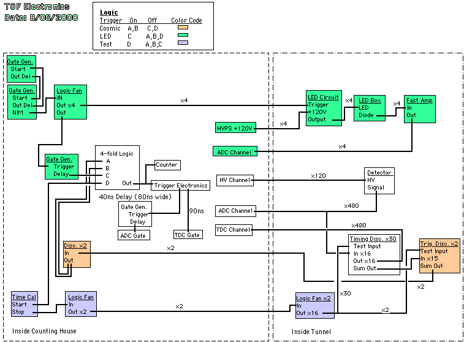Click the 'Detector' block title
The width and height of the screenshot is (464, 342).
point(379,172)
